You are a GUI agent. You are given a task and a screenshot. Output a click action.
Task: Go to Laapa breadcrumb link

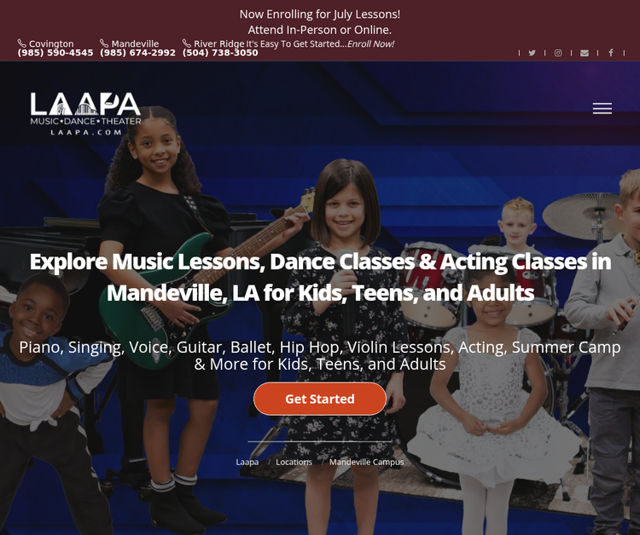[x=247, y=462]
